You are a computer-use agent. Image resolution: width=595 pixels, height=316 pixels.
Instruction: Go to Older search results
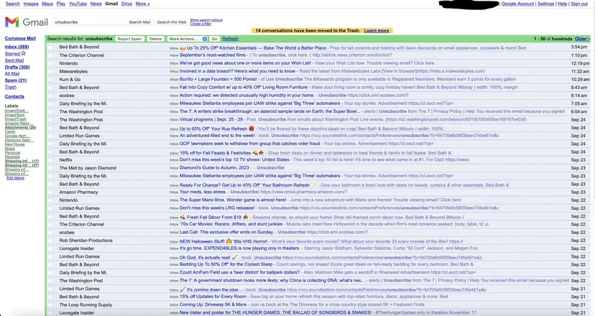point(582,39)
